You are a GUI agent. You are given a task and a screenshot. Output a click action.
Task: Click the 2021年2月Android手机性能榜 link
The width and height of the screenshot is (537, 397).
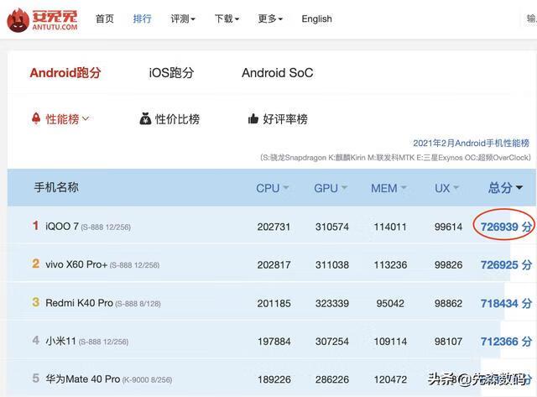471,143
